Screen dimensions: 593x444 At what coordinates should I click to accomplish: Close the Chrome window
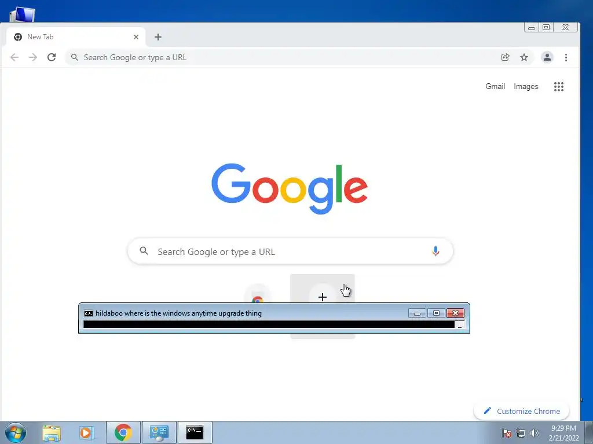point(565,28)
